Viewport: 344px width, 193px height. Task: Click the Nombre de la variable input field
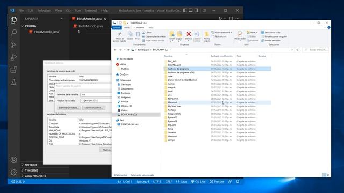(x=96, y=94)
